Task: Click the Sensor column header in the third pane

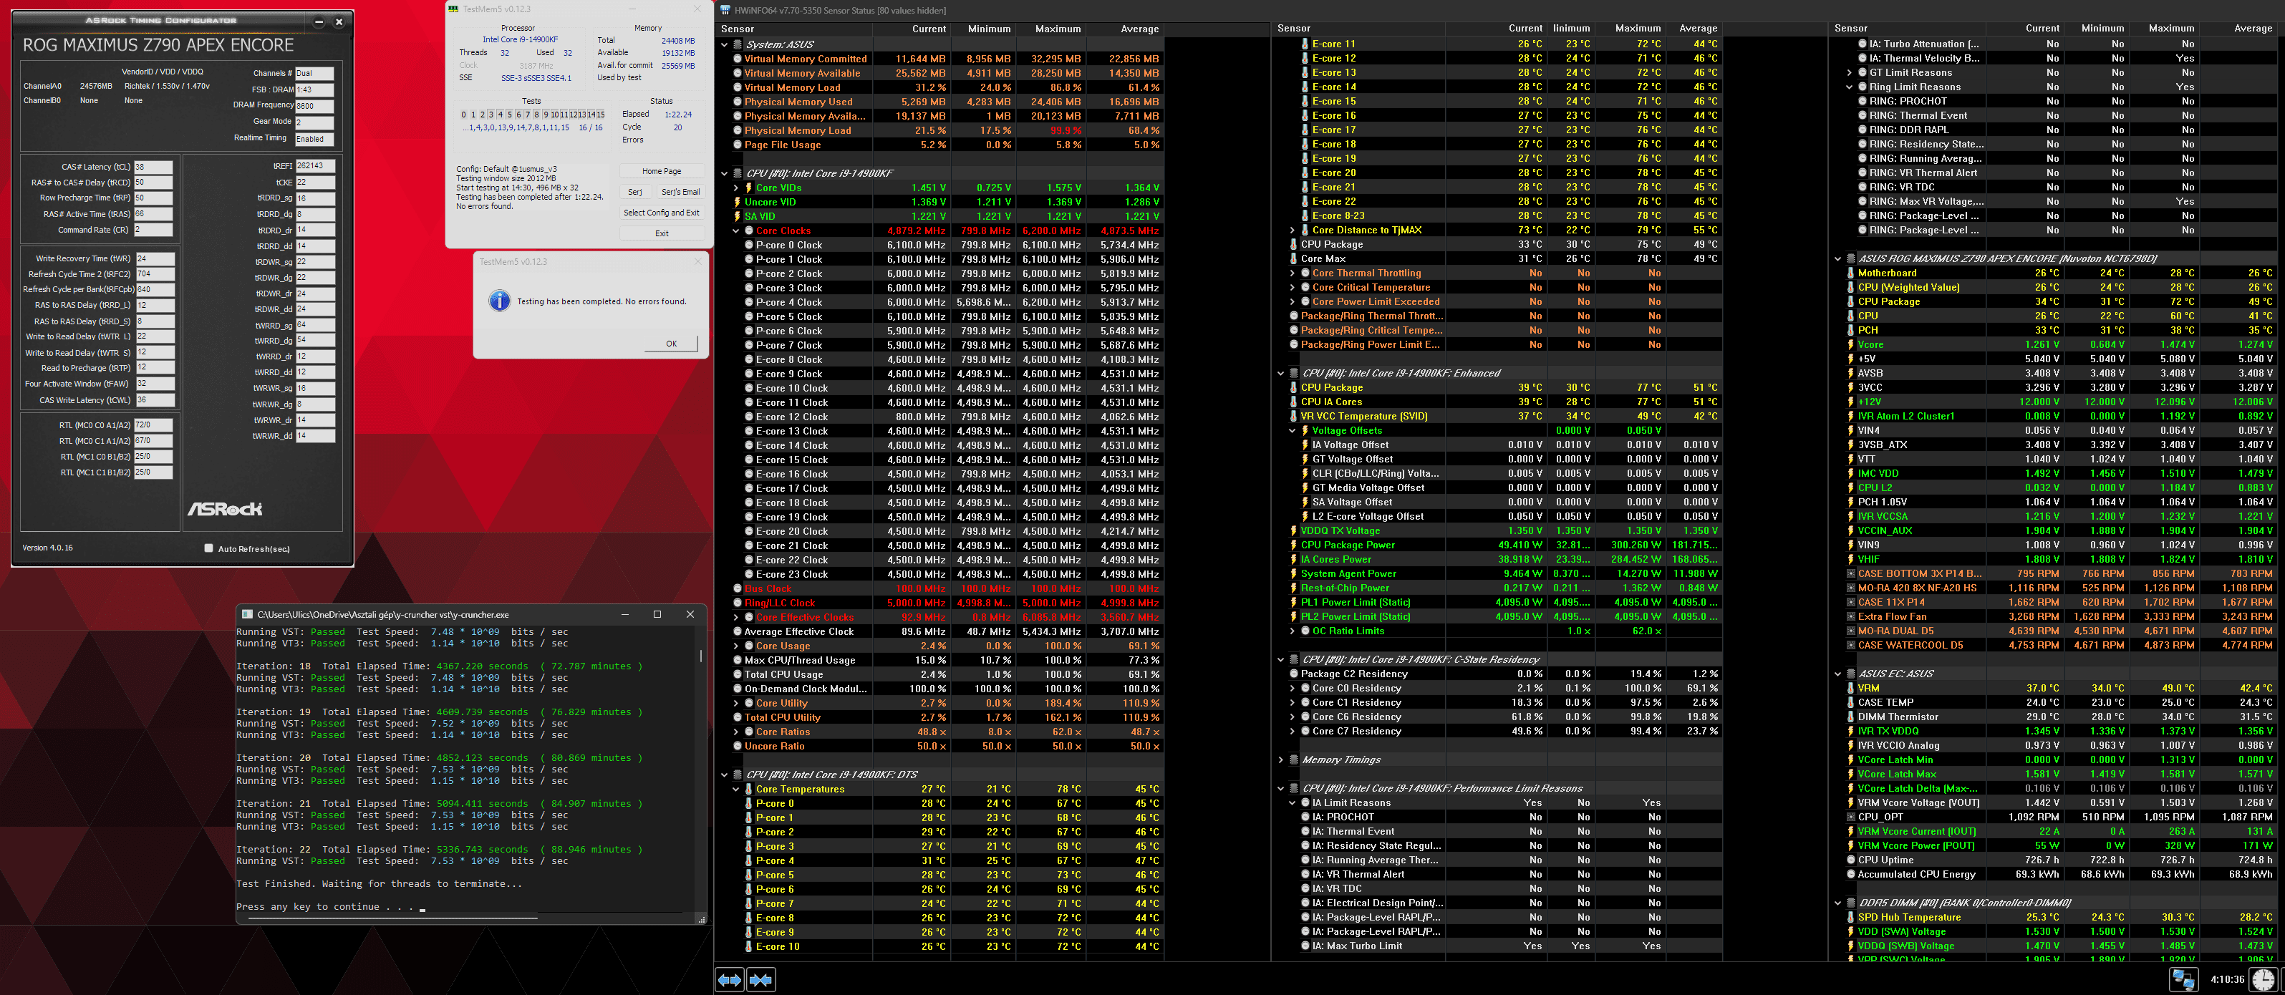Action: (1851, 29)
